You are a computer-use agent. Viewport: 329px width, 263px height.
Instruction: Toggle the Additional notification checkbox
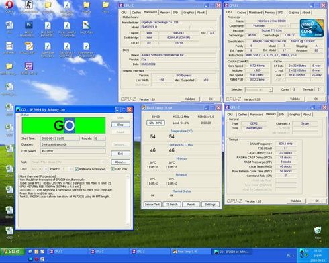tap(77, 169)
